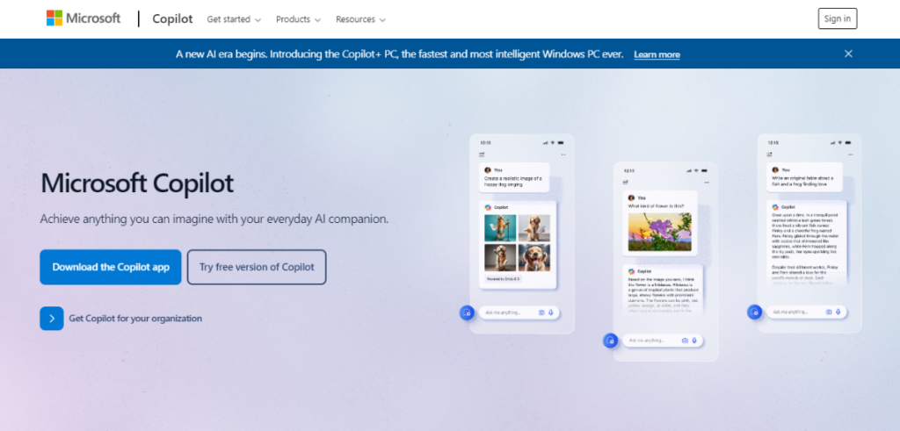Click the blue new-chat icon on left phone
The width and height of the screenshot is (900, 431).
point(467,312)
